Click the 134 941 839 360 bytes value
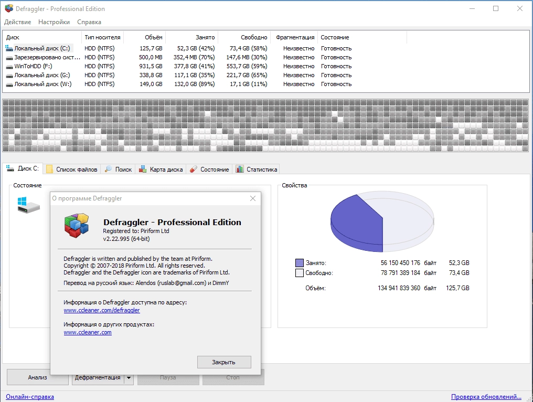The height and width of the screenshot is (402, 533). [x=399, y=288]
